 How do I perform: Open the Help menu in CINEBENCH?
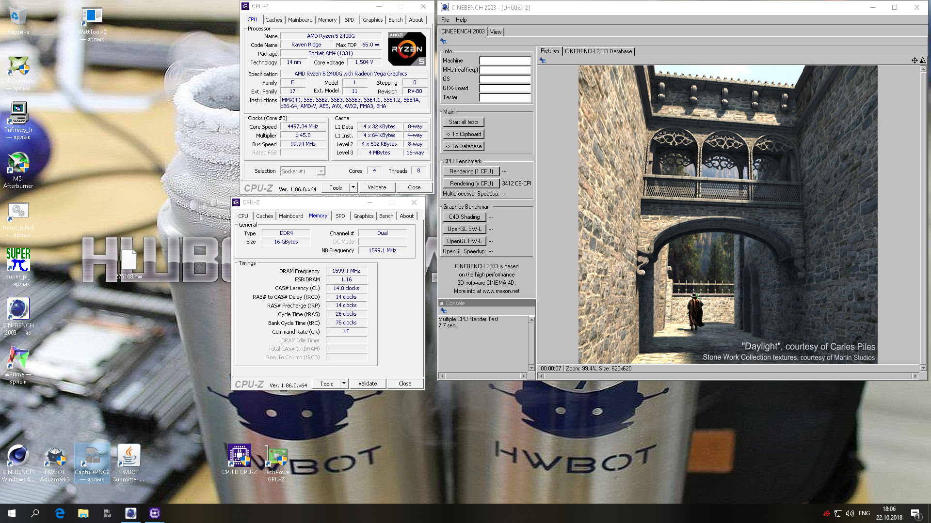(461, 20)
